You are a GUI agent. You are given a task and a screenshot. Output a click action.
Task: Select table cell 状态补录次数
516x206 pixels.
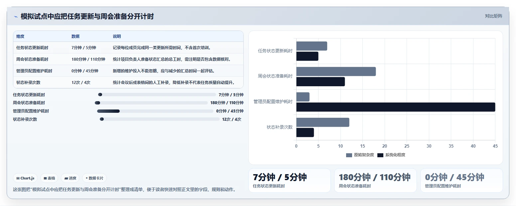28,83
